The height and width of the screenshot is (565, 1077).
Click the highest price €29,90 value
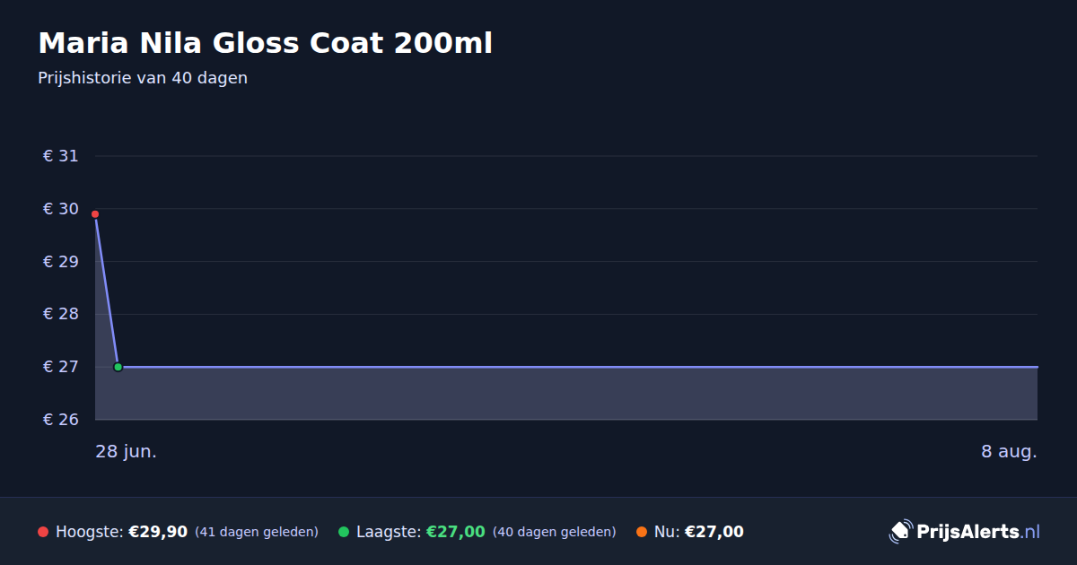[x=158, y=532]
